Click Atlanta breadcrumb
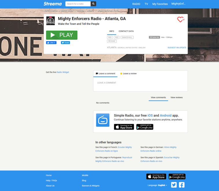The height and width of the screenshot is (191, 219). [x=91, y=11]
